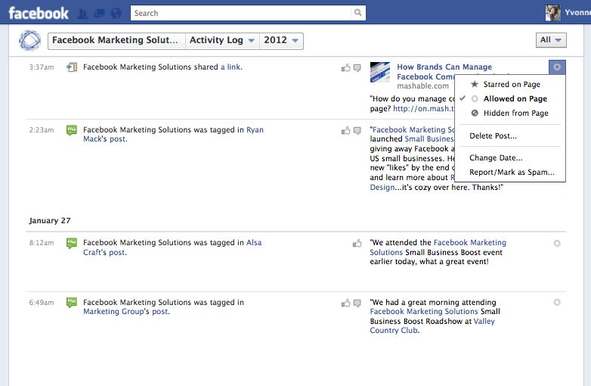Screen dimensions: 591x386
Task: Open 'post' link in 2:23am entry
Action: point(117,139)
